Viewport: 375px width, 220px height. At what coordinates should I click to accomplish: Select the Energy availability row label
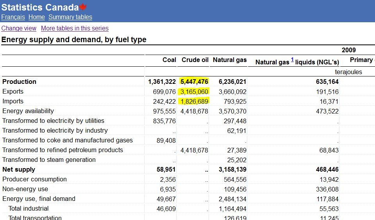click(x=28, y=111)
